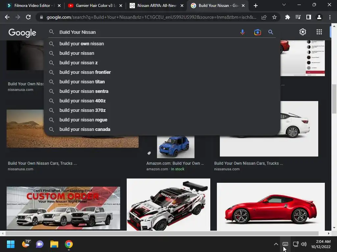Pick suggestion build your nissan rogue
Image resolution: width=337 pixels, height=252 pixels.
tap(162, 120)
